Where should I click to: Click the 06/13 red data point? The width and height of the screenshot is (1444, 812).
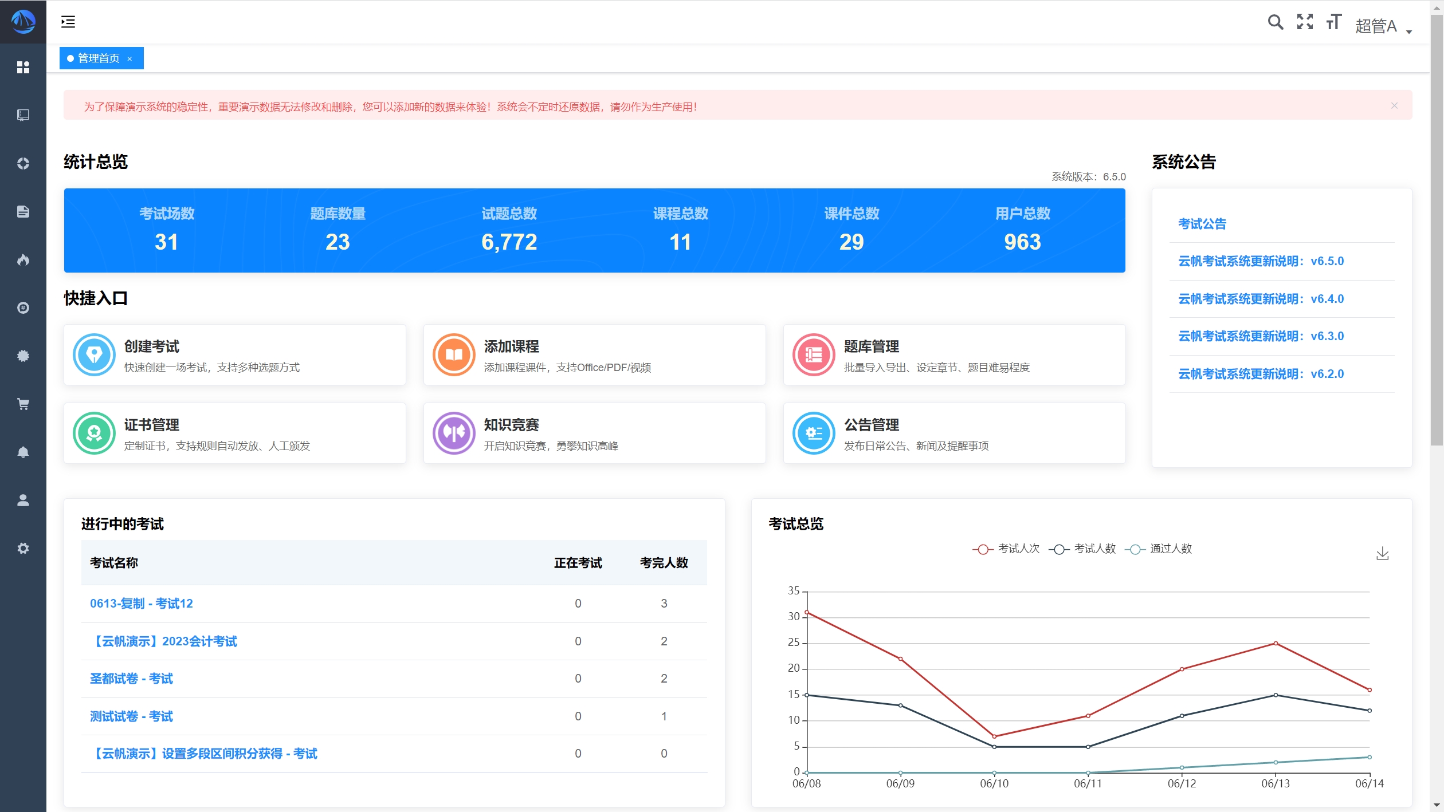click(x=1276, y=643)
